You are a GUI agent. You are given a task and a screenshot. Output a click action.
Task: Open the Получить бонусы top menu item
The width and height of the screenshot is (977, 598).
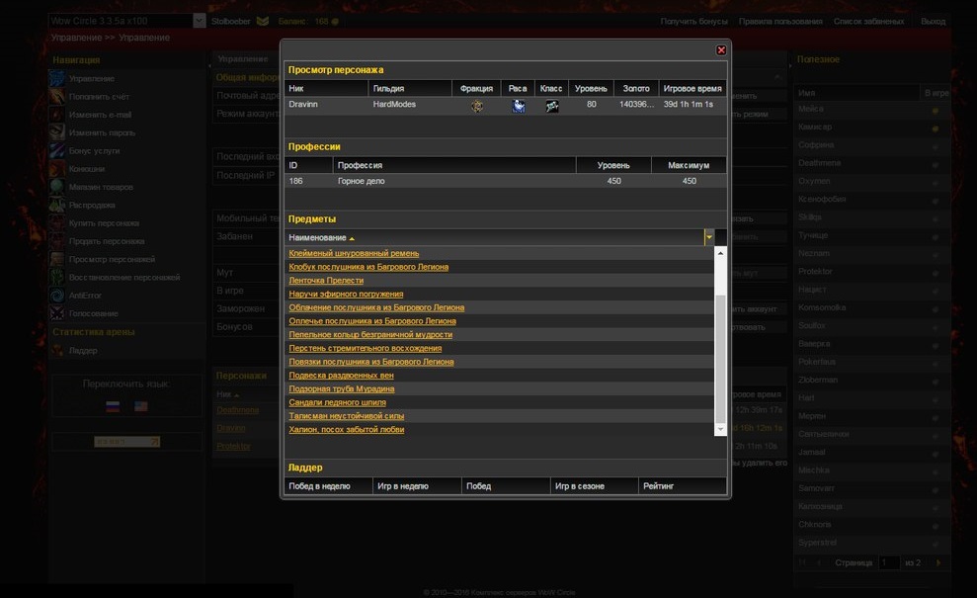point(693,22)
